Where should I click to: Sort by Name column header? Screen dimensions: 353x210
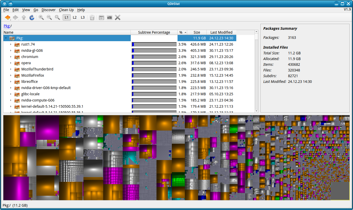(67, 32)
